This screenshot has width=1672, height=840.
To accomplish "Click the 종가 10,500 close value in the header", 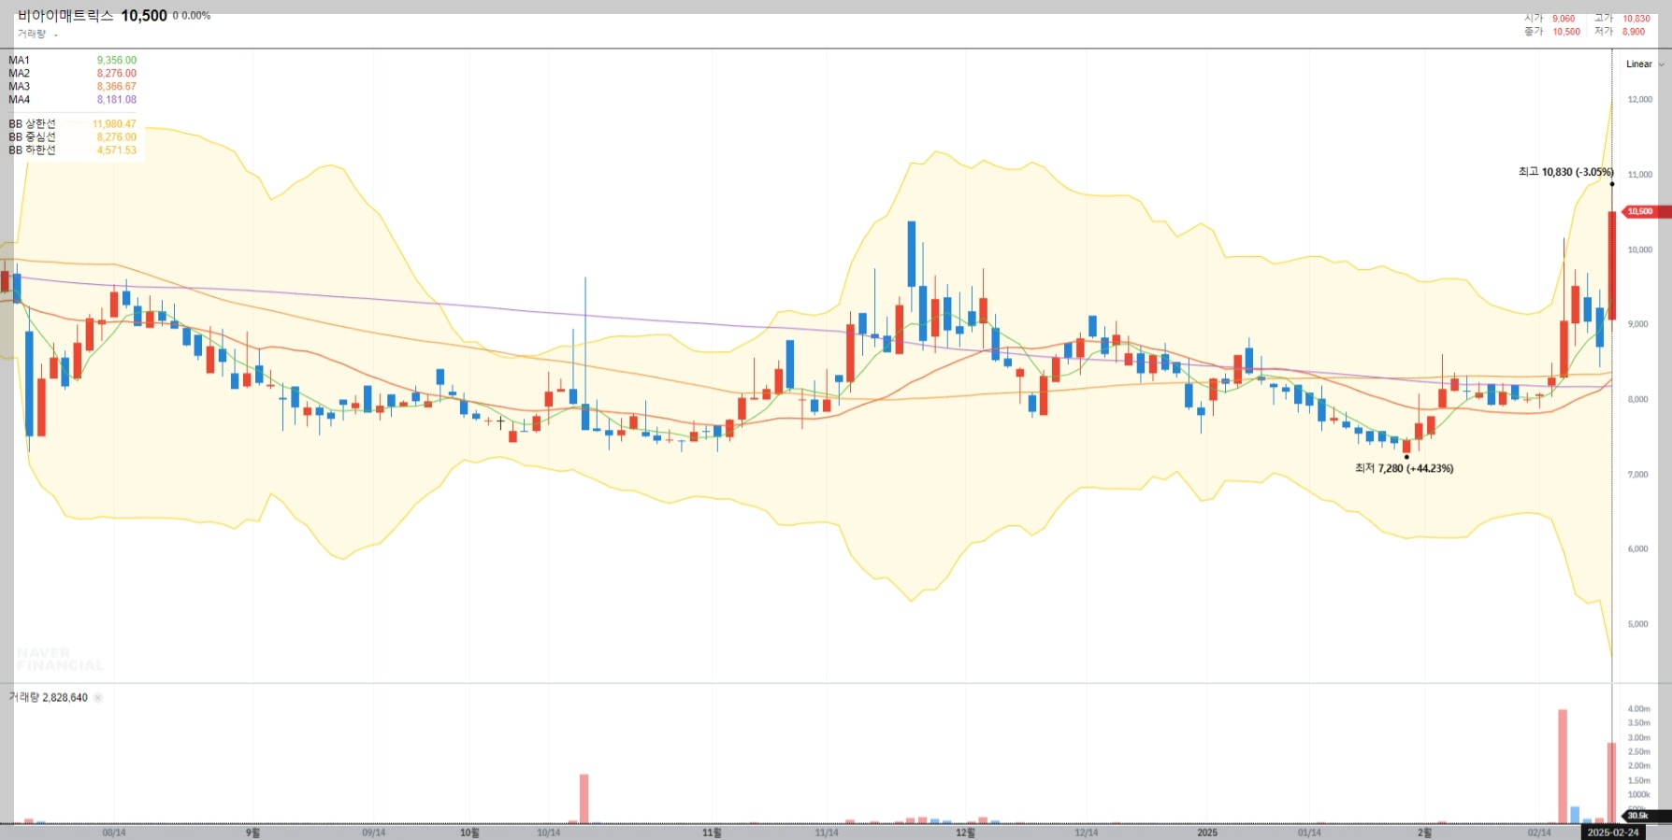I will (1566, 32).
